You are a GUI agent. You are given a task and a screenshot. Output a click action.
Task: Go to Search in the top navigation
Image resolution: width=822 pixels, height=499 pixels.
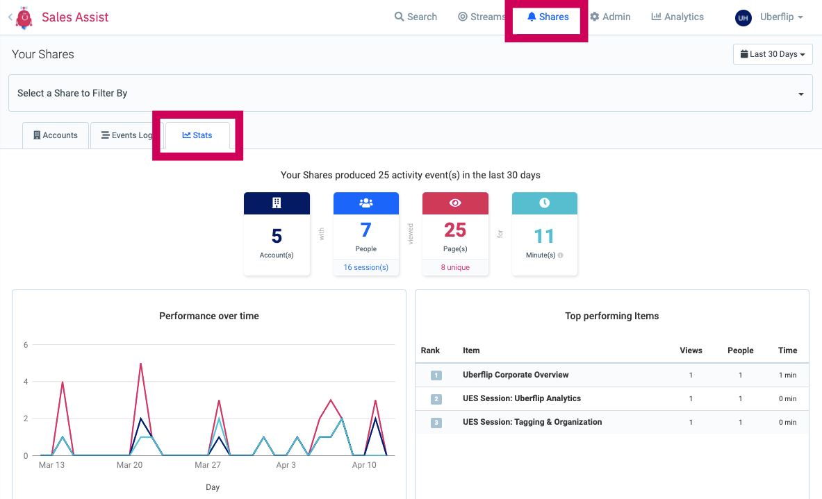(416, 17)
